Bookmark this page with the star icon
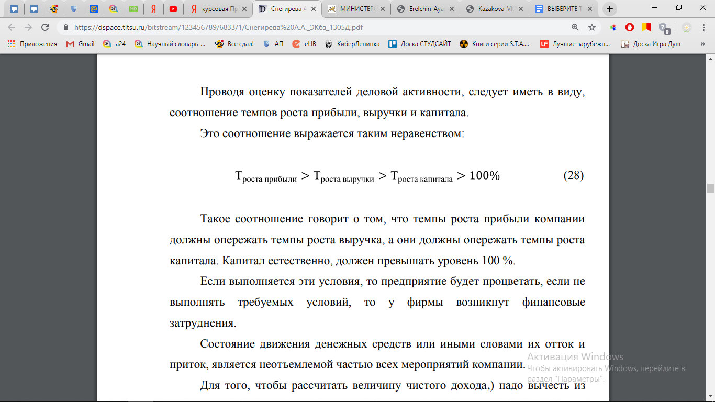 click(592, 27)
